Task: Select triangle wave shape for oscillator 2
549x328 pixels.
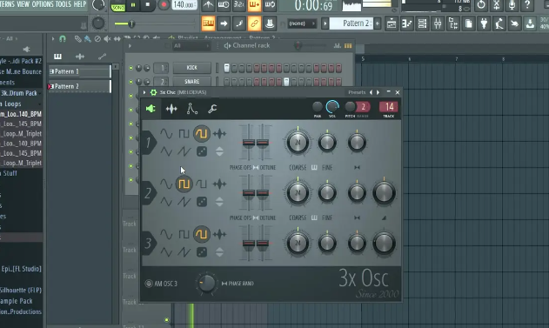Action: 166,202
